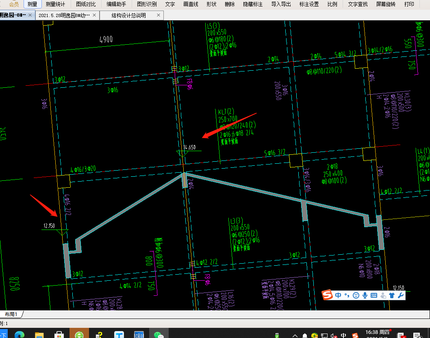Click the tray 中 input language indicator
Viewport: 430px width, 338px height.
tap(343, 336)
